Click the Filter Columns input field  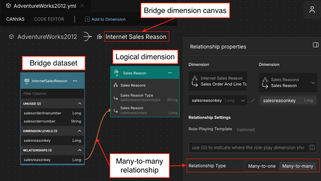(x=53, y=94)
